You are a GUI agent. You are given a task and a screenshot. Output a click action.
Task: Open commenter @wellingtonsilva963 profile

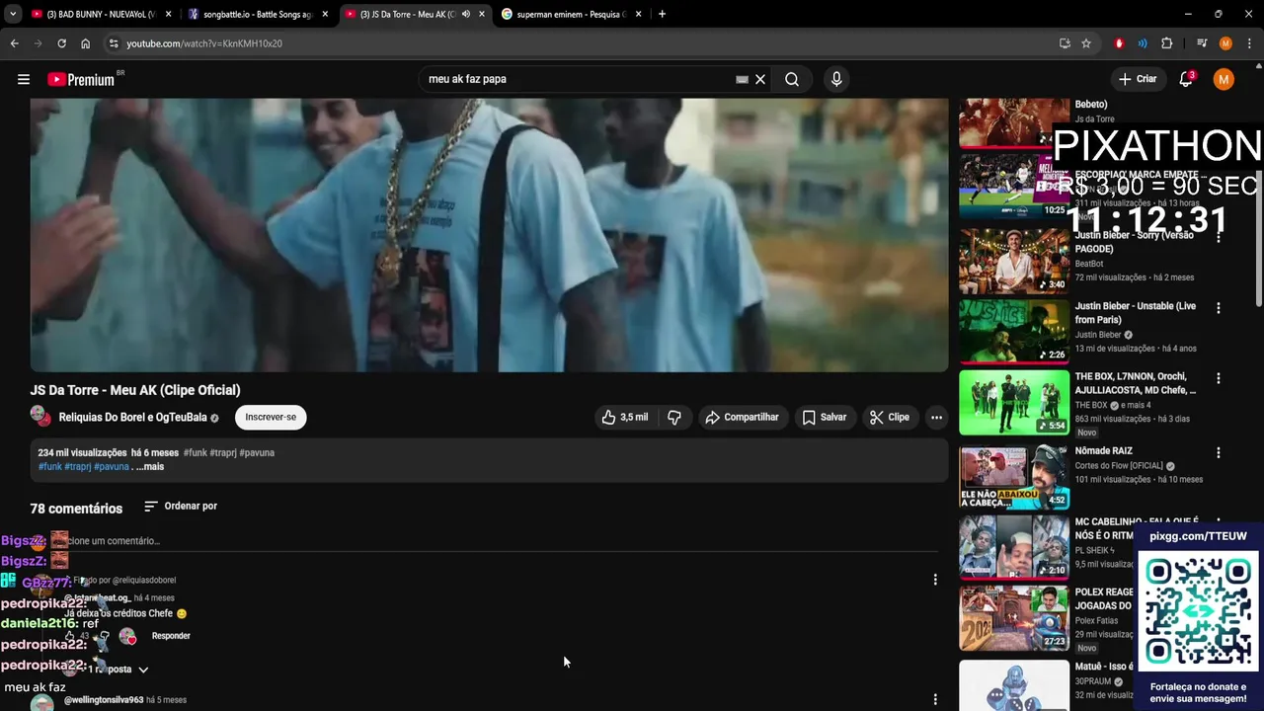(104, 700)
